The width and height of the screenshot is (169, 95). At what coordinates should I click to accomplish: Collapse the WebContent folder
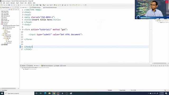2,35
